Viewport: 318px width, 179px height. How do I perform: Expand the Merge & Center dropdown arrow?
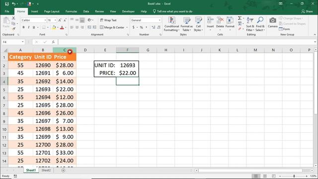tap(127, 27)
